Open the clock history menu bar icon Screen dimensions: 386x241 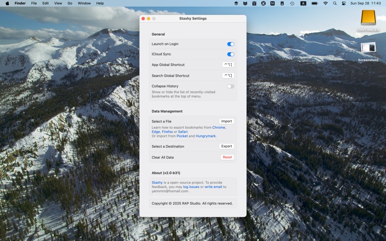[x=292, y=3]
